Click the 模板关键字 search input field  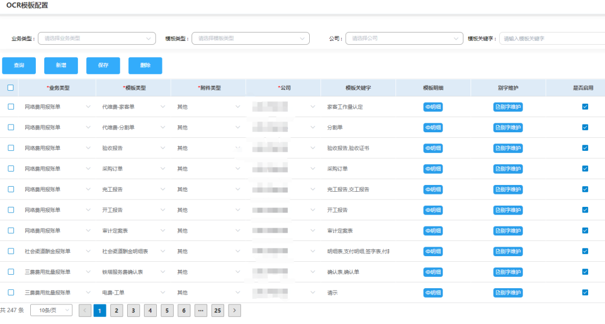[551, 39]
